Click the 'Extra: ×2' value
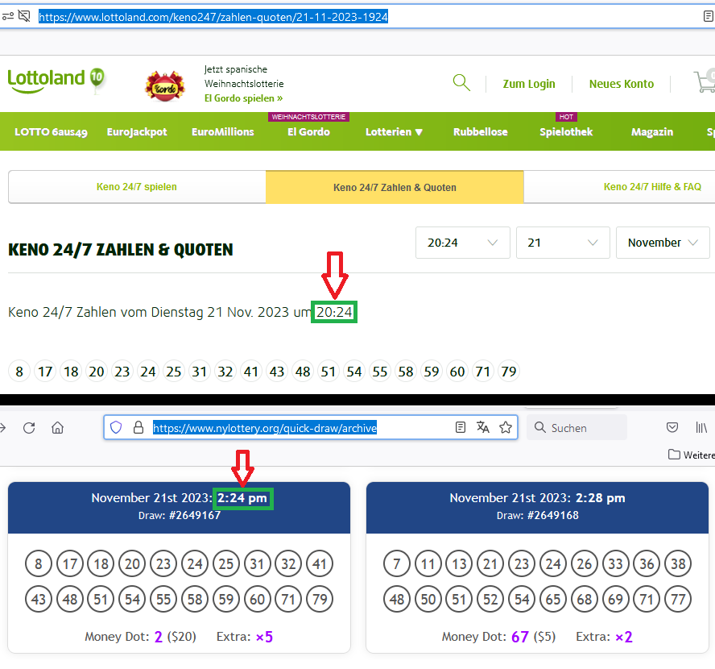 [x=604, y=637]
